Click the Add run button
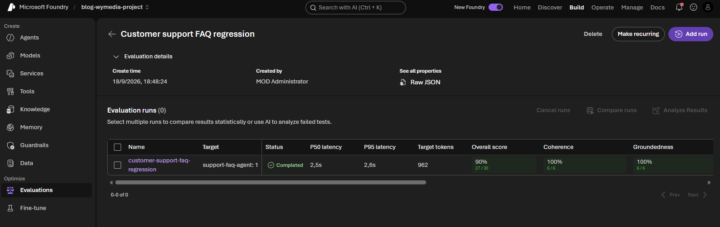 (x=691, y=34)
